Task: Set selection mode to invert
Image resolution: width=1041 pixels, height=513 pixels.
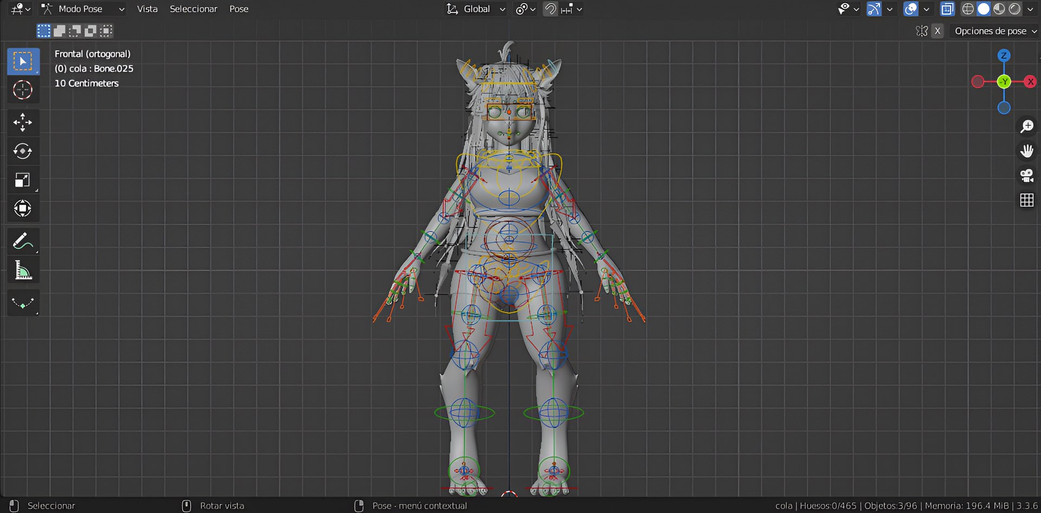Action: tap(91, 31)
